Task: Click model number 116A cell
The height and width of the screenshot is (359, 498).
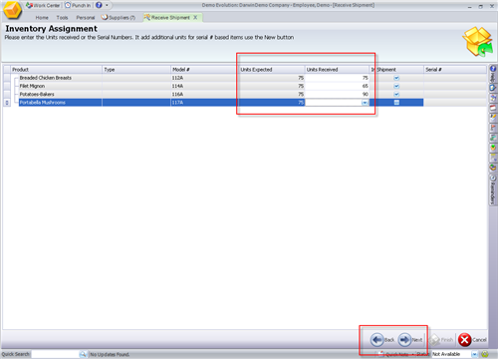Action: (x=204, y=95)
